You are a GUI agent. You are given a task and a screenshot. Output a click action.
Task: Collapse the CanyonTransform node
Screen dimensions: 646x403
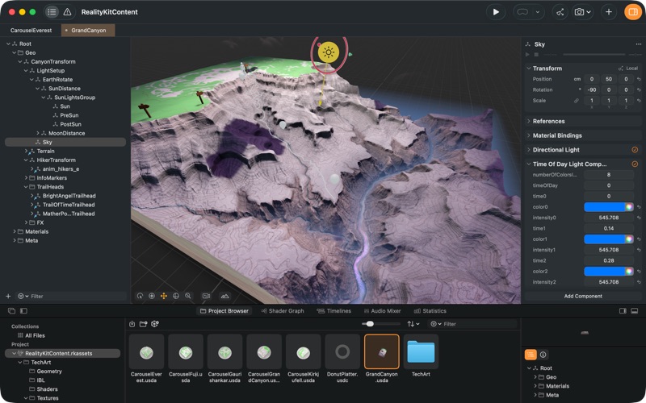(x=19, y=62)
